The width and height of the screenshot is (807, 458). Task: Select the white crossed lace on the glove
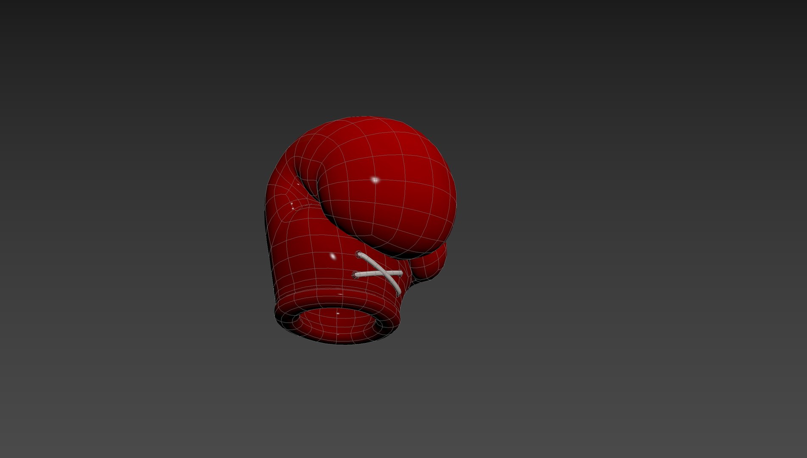(378, 273)
